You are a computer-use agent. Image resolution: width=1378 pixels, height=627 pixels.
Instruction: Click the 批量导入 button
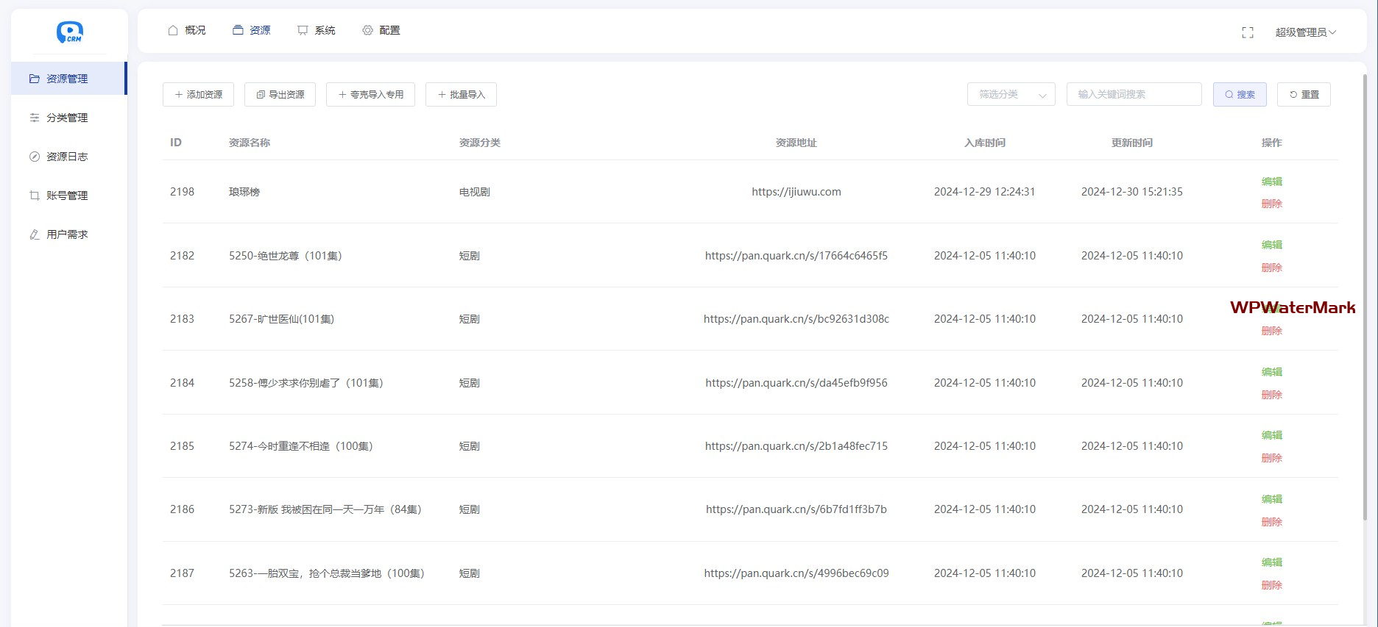point(461,94)
